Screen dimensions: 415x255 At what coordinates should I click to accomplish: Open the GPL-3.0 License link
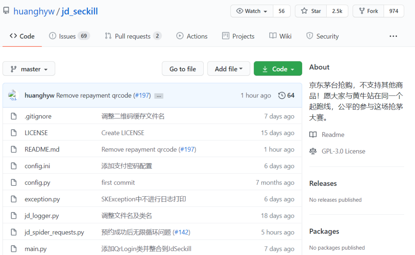point(343,151)
